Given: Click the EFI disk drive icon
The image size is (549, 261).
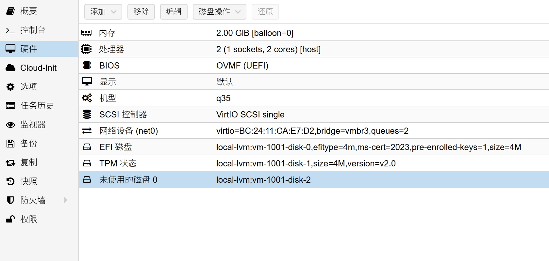Looking at the screenshot, I should coord(87,147).
